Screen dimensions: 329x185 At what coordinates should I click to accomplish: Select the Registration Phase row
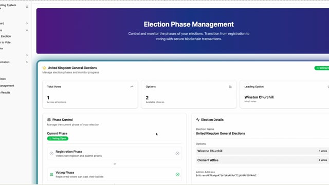[114, 154]
